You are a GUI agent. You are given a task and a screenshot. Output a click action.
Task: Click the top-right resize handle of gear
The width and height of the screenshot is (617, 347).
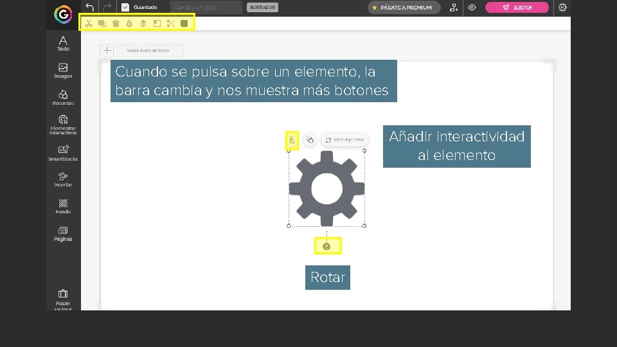[x=364, y=150]
